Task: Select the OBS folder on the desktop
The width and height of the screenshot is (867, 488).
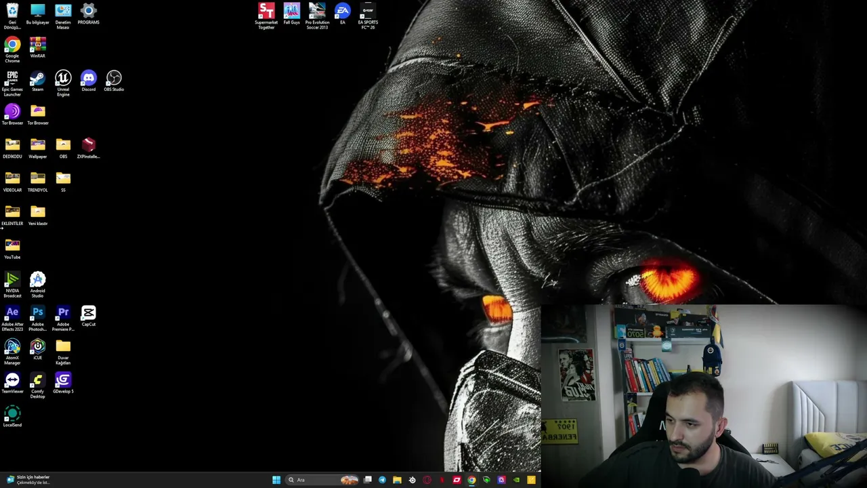Action: click(x=63, y=148)
